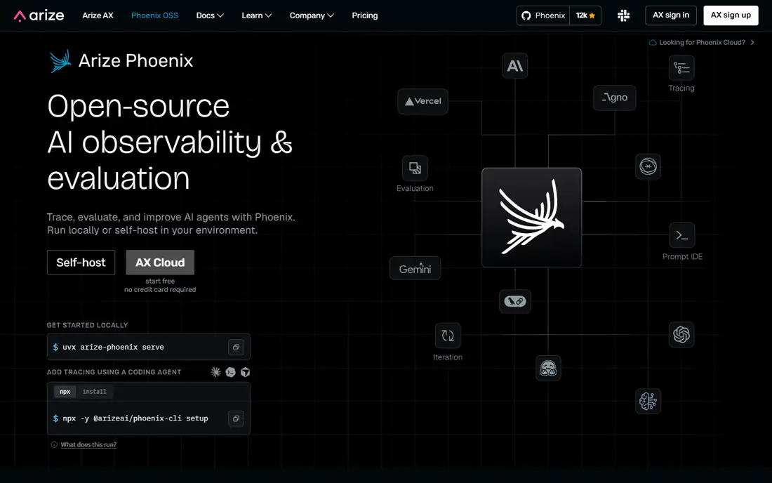Screen dimensions: 772x483
Task: Click the Self-host button
Action: point(81,263)
